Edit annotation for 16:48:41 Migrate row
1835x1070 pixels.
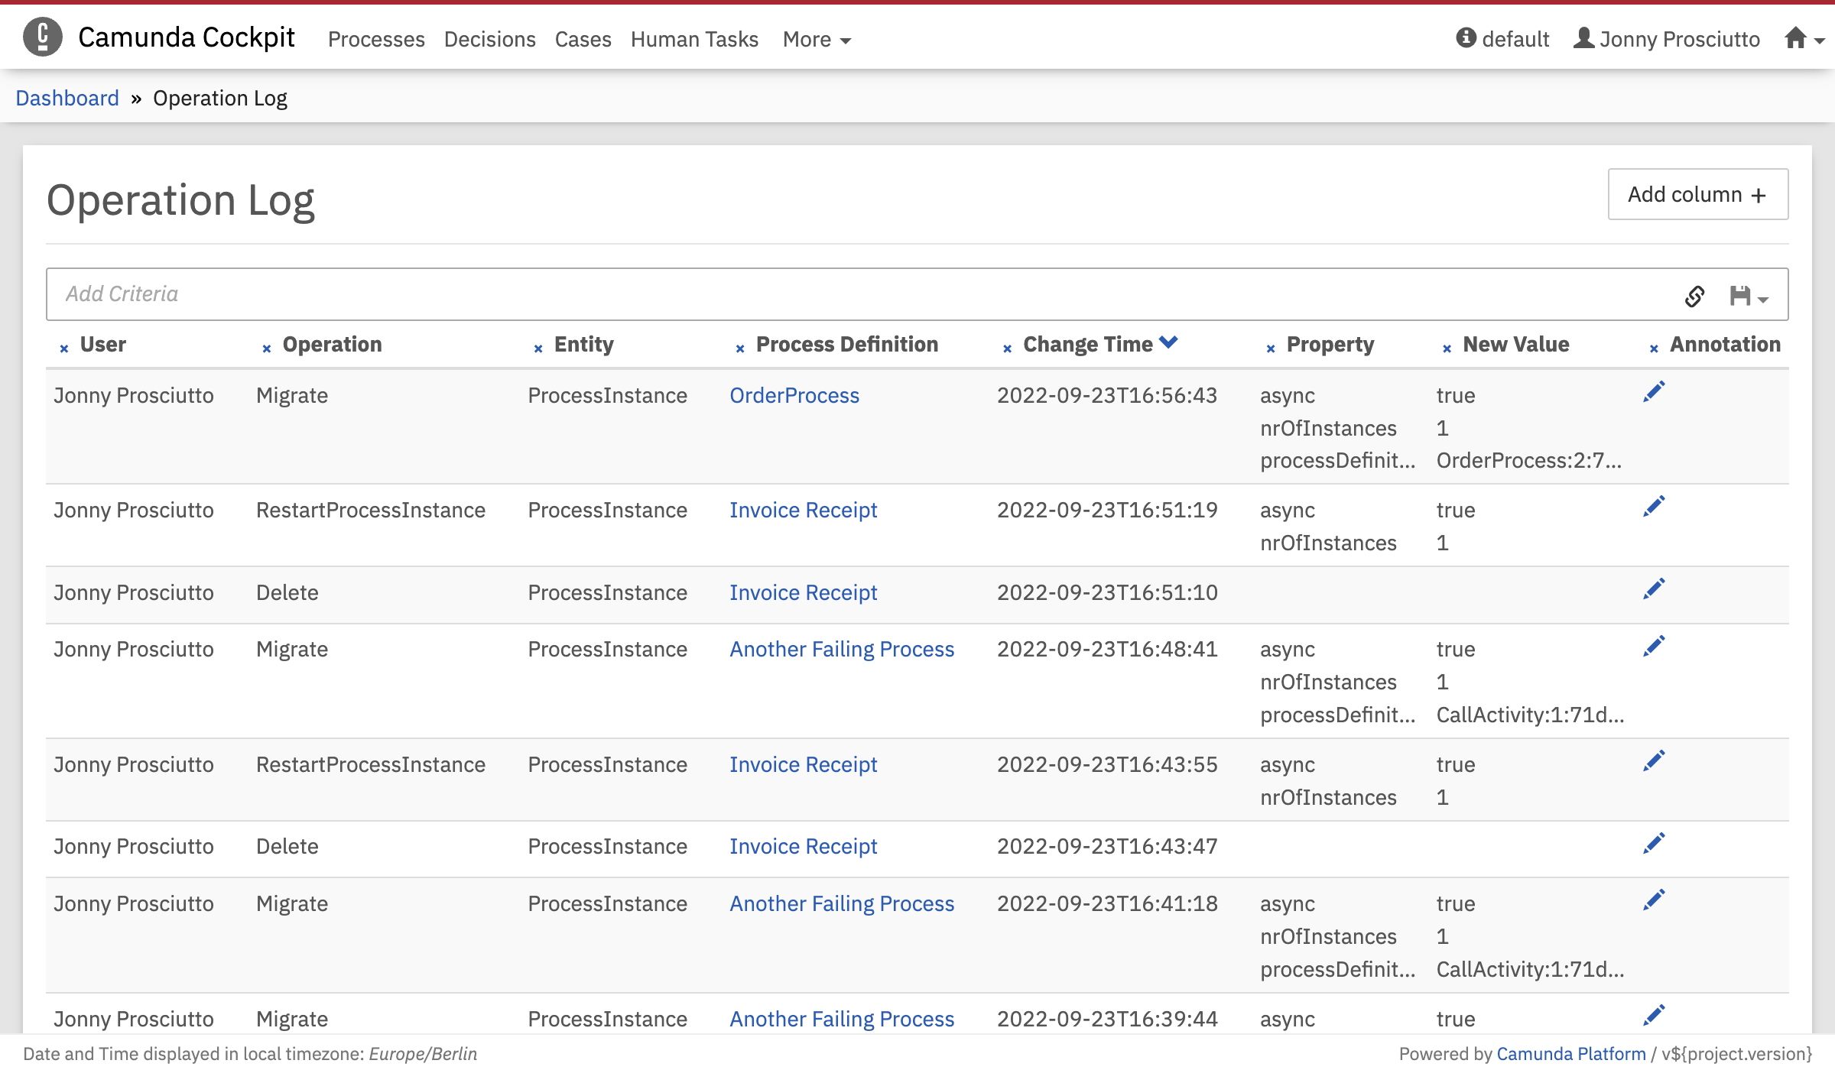(x=1654, y=646)
